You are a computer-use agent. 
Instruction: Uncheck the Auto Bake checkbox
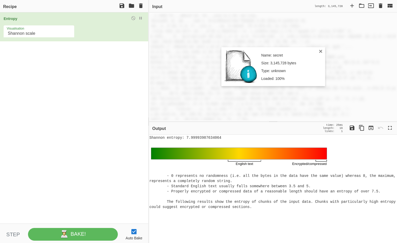click(134, 232)
